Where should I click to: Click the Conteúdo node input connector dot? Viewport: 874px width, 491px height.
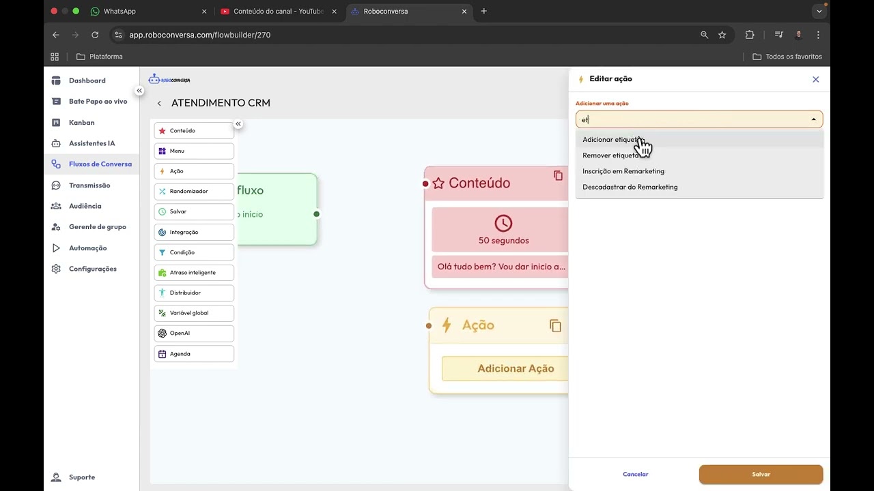425,183
